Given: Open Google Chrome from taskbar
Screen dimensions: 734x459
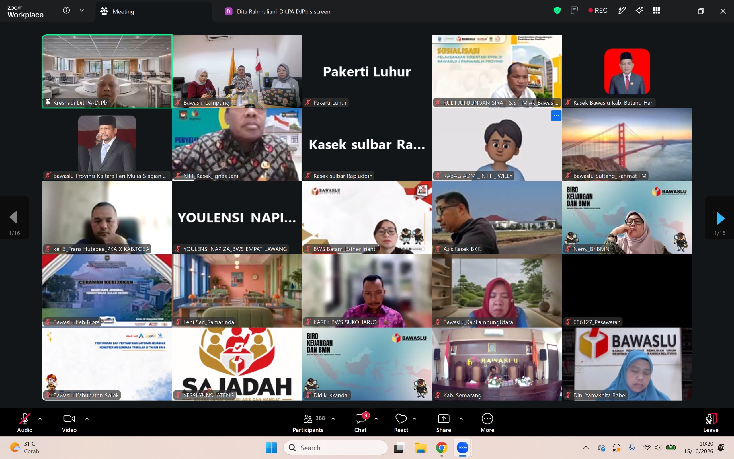Looking at the screenshot, I should point(442,448).
